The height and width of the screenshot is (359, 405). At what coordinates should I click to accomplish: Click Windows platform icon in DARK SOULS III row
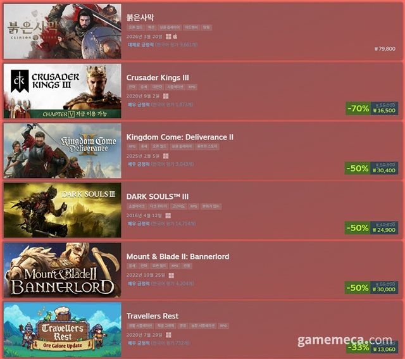click(168, 215)
